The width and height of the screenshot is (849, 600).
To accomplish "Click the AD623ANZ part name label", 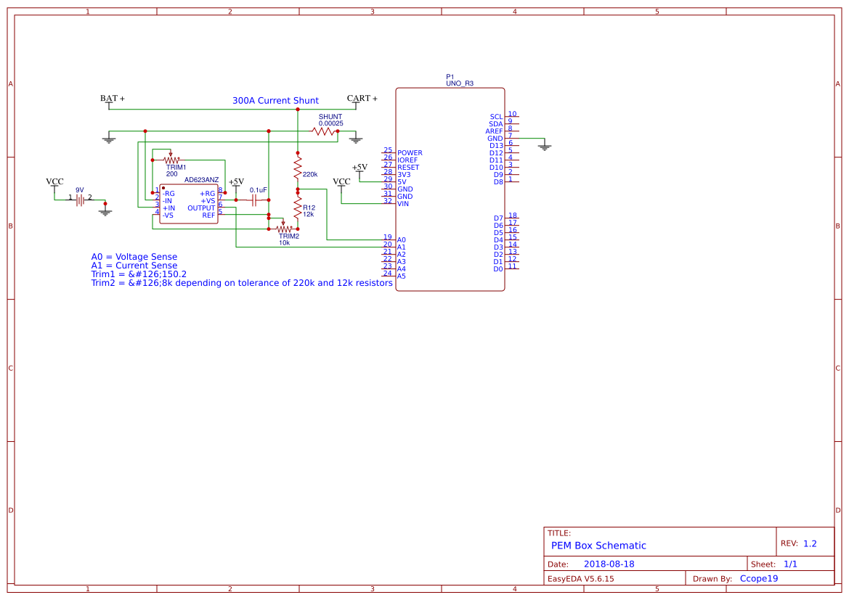I will pyautogui.click(x=201, y=180).
